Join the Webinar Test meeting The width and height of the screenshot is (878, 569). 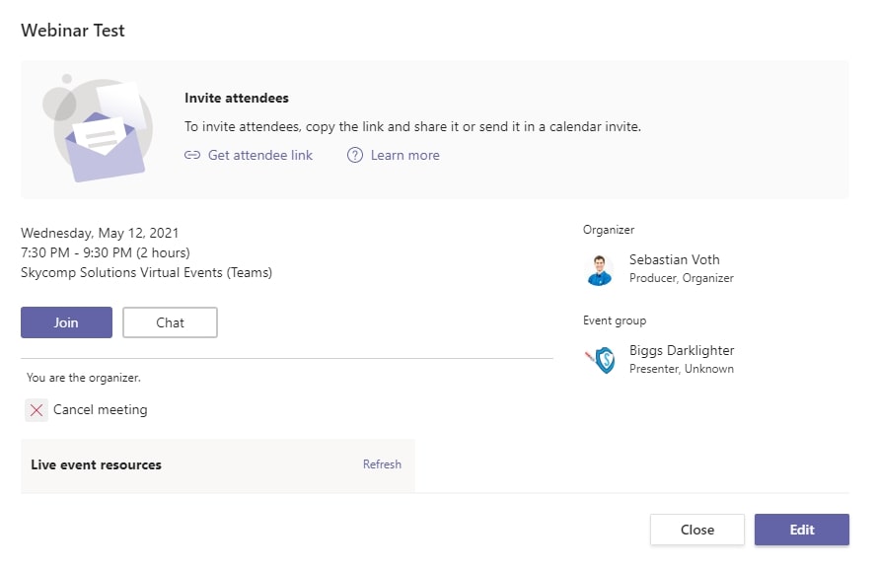(66, 322)
